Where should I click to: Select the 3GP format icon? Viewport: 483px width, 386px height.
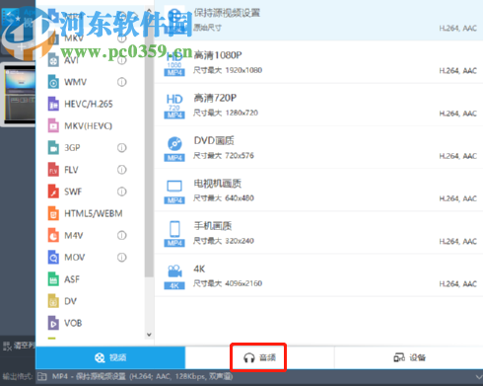pos(53,148)
